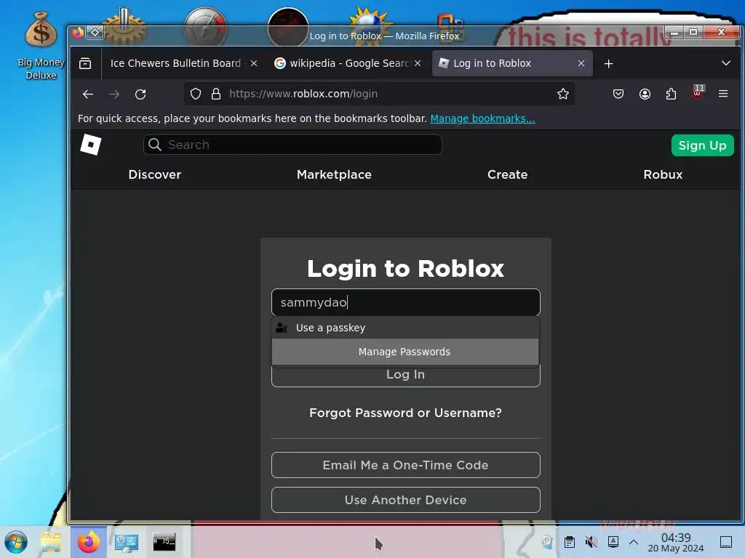
Task: Close the Log in to Roblox tab
Action: pos(581,63)
